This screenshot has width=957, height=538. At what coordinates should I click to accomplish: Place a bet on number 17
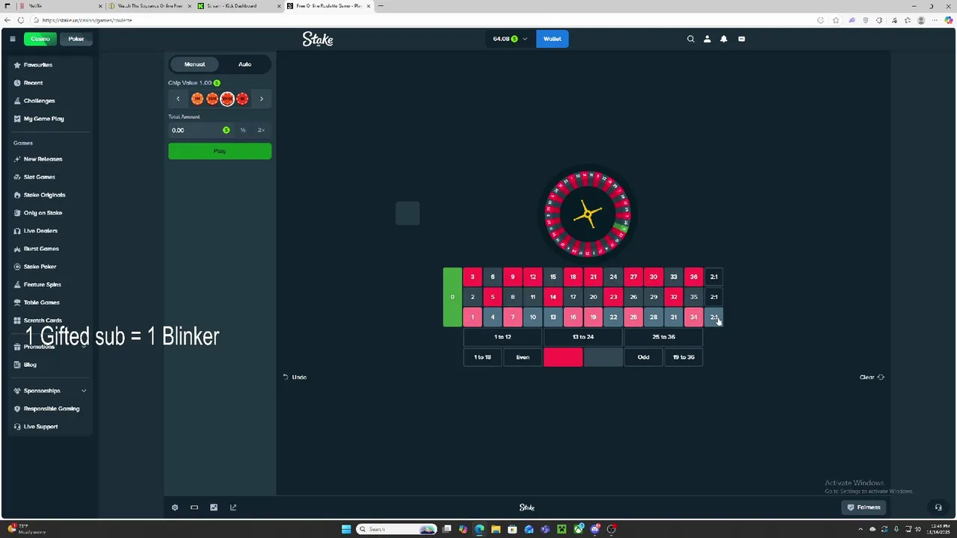click(x=573, y=297)
